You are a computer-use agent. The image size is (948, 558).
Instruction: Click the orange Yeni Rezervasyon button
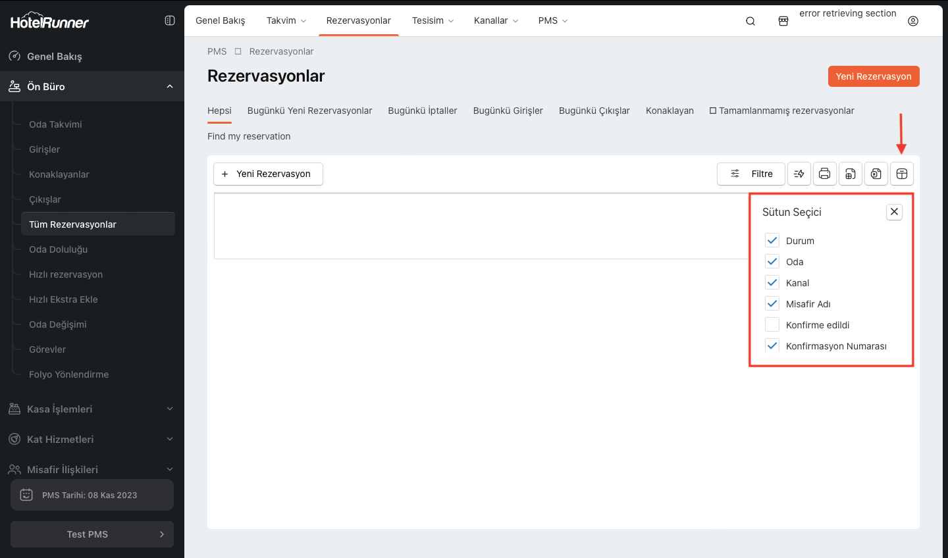click(x=873, y=76)
